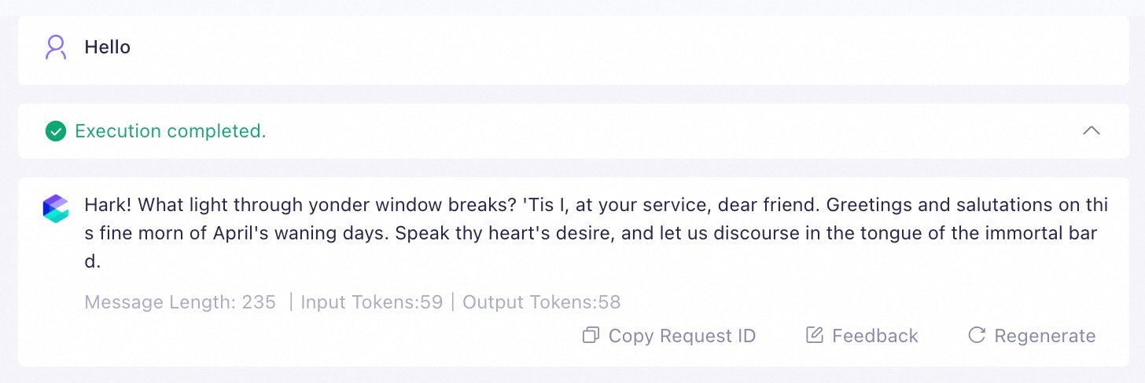Click the final line of the response text
This screenshot has width=1145, height=383.
93,262
